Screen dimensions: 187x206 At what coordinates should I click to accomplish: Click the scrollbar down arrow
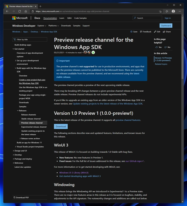[x=183, y=202]
